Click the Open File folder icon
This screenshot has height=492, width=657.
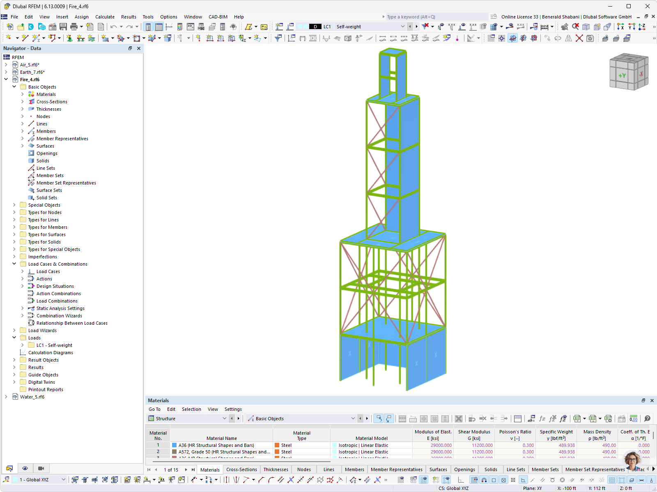click(x=20, y=27)
